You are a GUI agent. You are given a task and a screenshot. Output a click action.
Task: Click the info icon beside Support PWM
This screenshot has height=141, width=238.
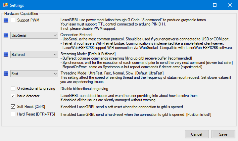click(6, 21)
